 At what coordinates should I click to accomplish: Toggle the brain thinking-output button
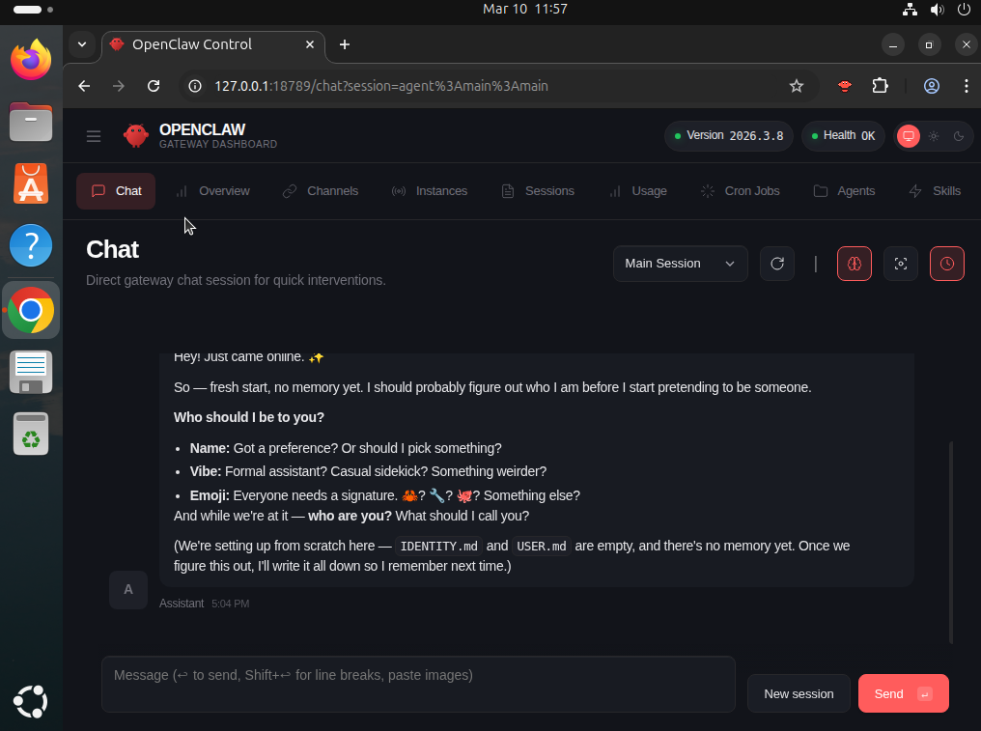(855, 264)
